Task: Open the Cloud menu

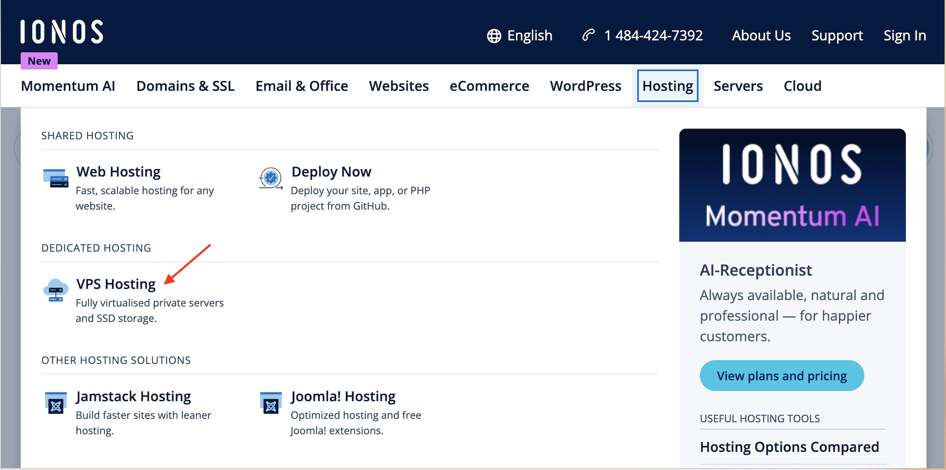Action: coord(803,86)
